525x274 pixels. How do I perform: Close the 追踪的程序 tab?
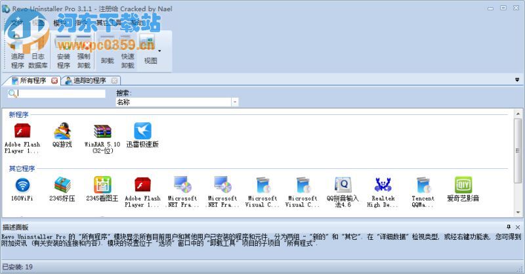114,80
